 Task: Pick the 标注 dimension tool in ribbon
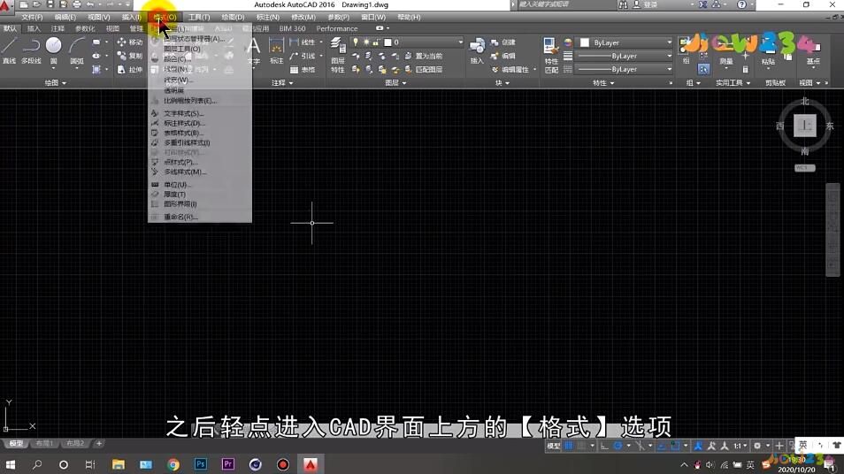tap(276, 51)
